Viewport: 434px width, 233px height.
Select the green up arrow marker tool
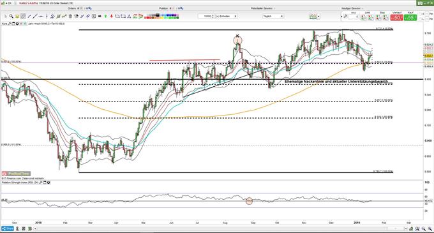click(105, 17)
